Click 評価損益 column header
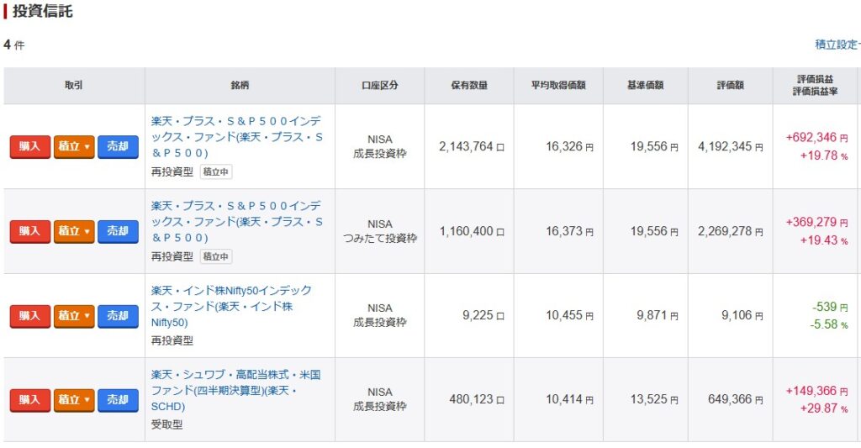The width and height of the screenshot is (861, 448). (x=815, y=79)
